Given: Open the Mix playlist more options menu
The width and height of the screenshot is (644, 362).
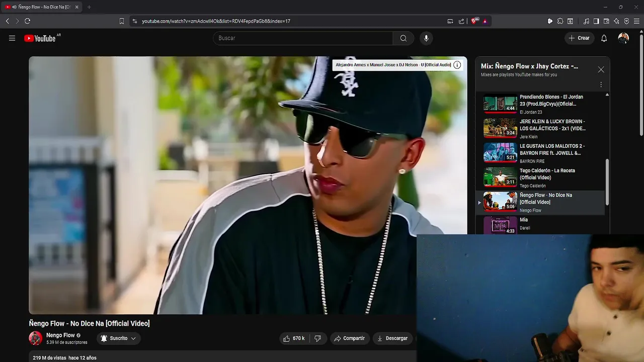Looking at the screenshot, I should pos(601,85).
